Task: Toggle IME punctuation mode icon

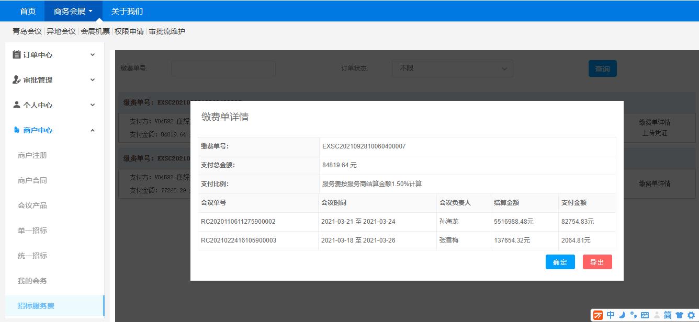Action: 633,315
